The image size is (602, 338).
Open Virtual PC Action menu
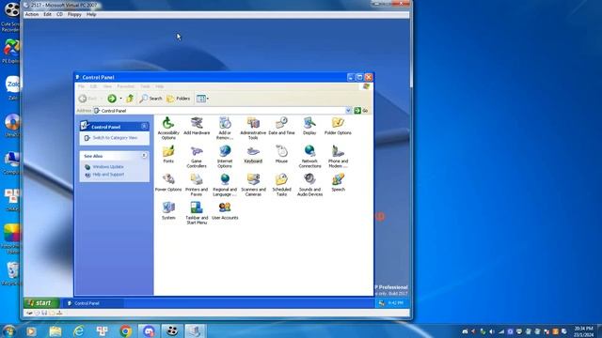[32, 15]
